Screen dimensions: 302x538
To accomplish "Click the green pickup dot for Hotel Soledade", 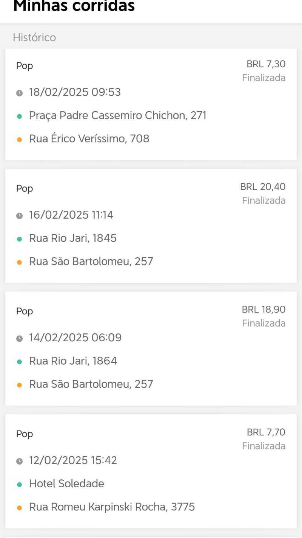I will tap(20, 484).
